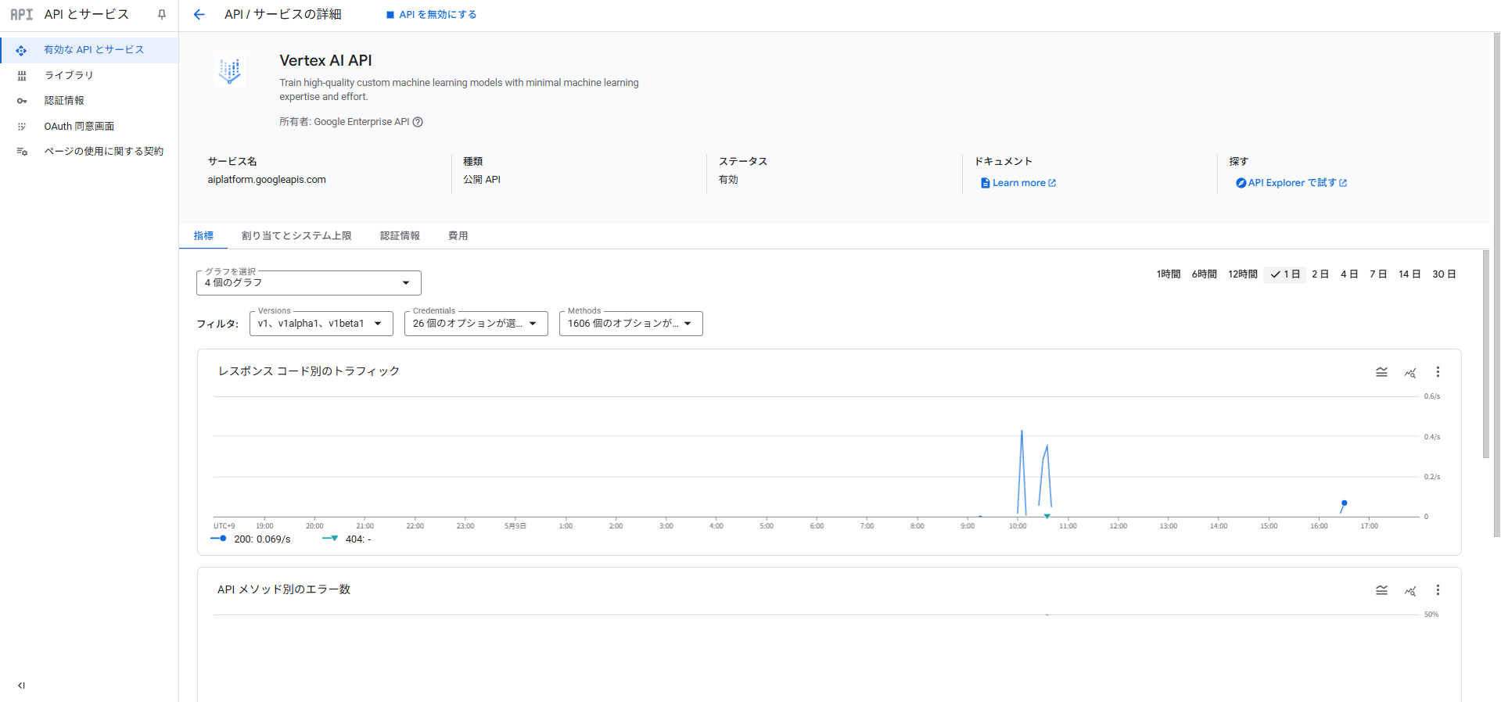Open the help icon next to Google Enterprise API
1501x702 pixels.
pyautogui.click(x=418, y=122)
